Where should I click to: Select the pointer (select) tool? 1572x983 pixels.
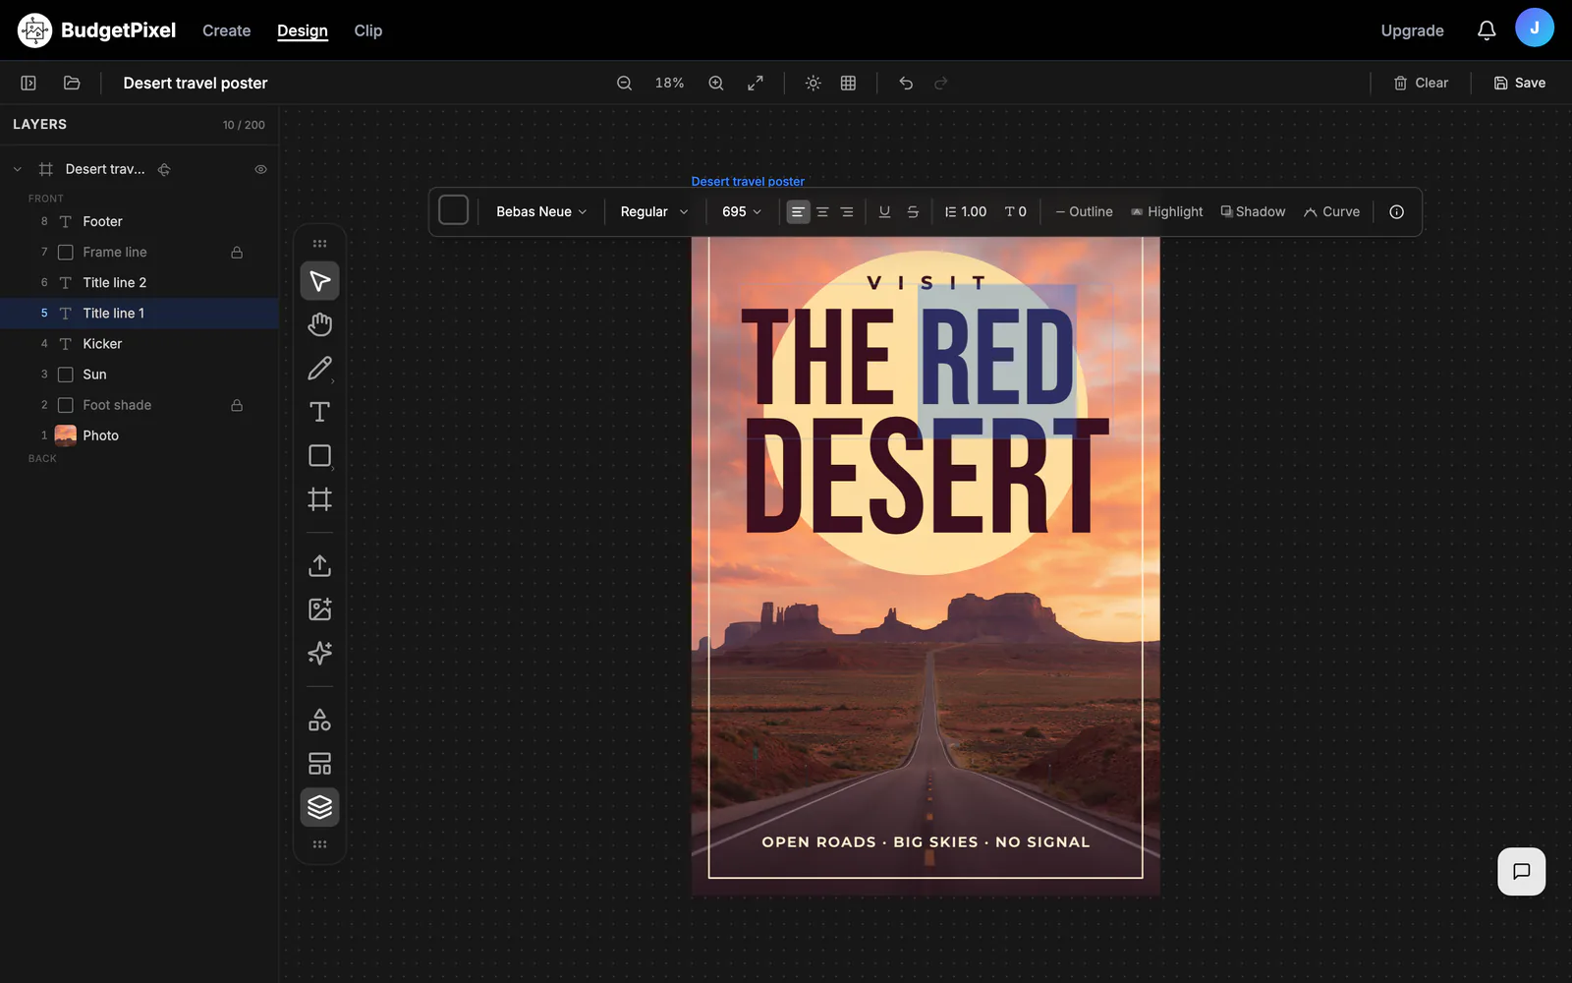click(319, 281)
